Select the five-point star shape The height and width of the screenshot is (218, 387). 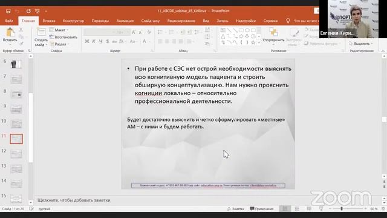click(x=253, y=42)
